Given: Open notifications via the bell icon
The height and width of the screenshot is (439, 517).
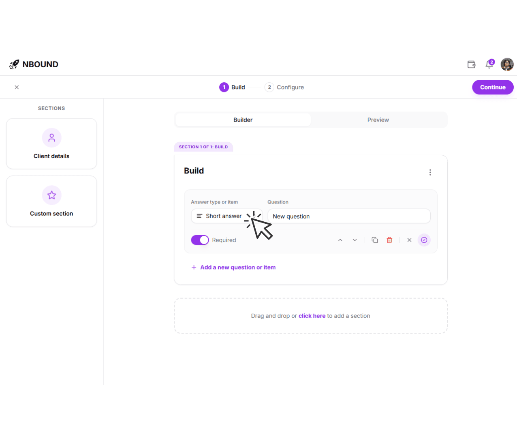Looking at the screenshot, I should 489,64.
